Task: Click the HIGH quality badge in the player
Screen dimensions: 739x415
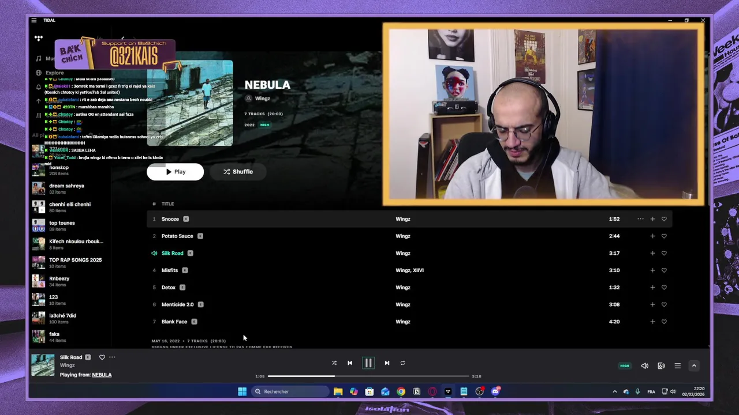Action: (624, 366)
